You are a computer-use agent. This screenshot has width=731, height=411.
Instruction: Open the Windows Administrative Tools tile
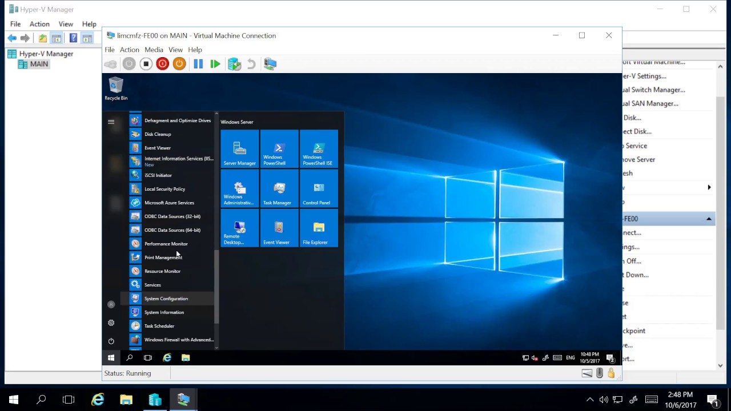240,188
